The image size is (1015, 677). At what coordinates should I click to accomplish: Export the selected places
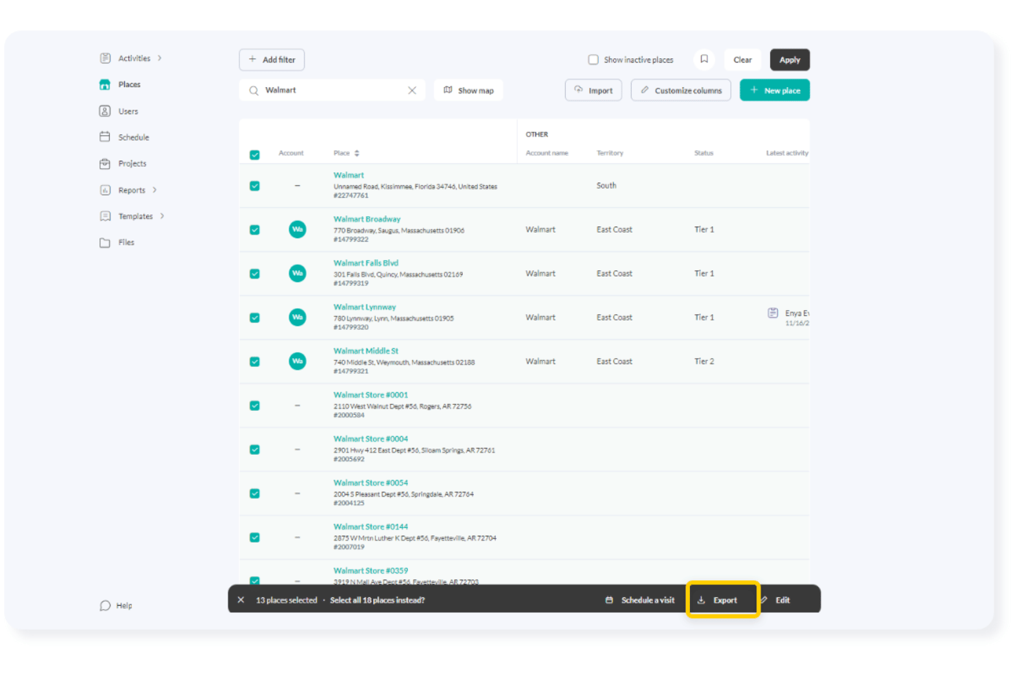pyautogui.click(x=723, y=600)
